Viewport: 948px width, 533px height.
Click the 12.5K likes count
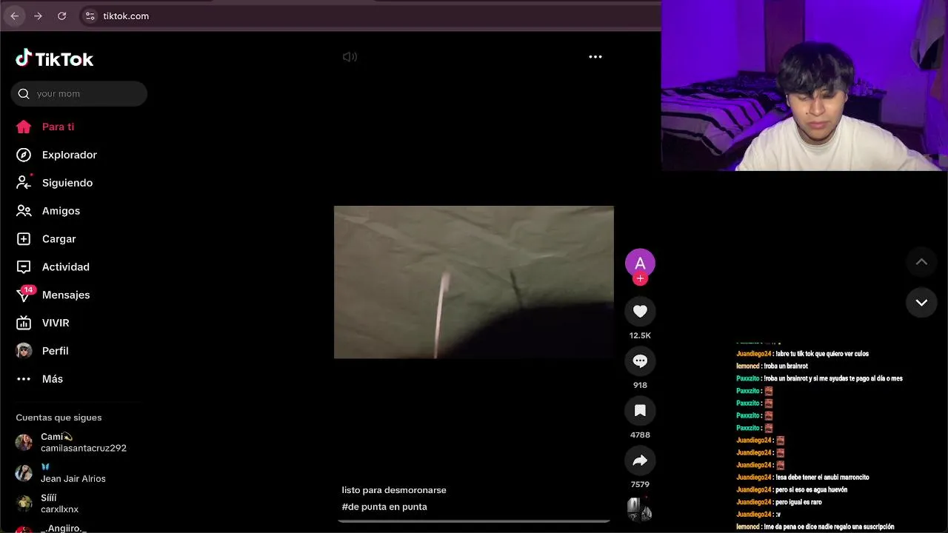(x=640, y=335)
